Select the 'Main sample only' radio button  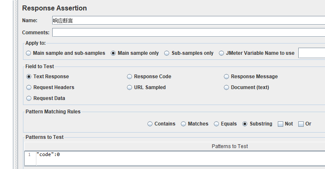click(x=113, y=53)
